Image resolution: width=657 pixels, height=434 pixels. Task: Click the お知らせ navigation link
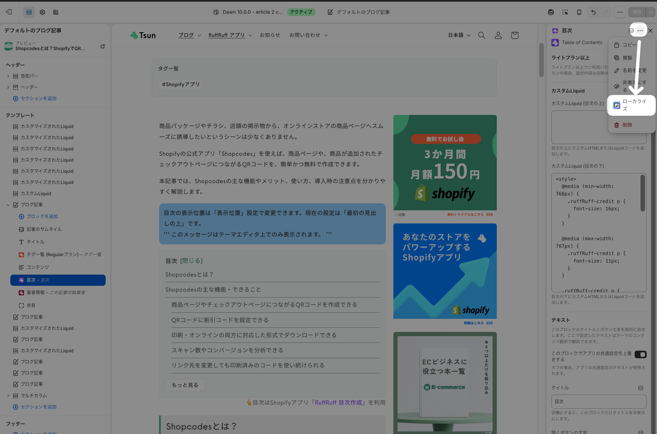tap(270, 35)
